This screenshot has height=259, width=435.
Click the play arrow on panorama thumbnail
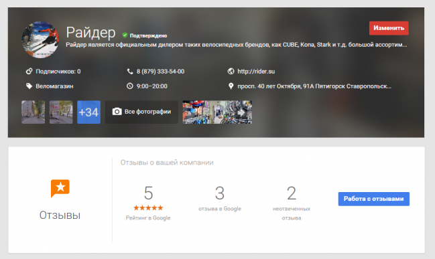[241, 112]
